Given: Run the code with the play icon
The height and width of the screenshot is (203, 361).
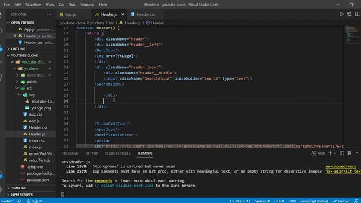Looking at the screenshot, I should coord(341,14).
